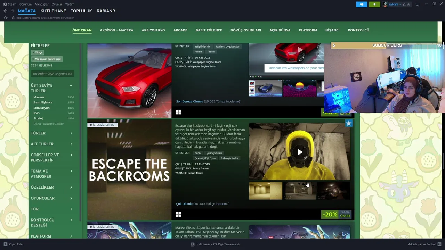445x250 pixels.
Task: Click the downloads status icon
Action: click(x=193, y=244)
